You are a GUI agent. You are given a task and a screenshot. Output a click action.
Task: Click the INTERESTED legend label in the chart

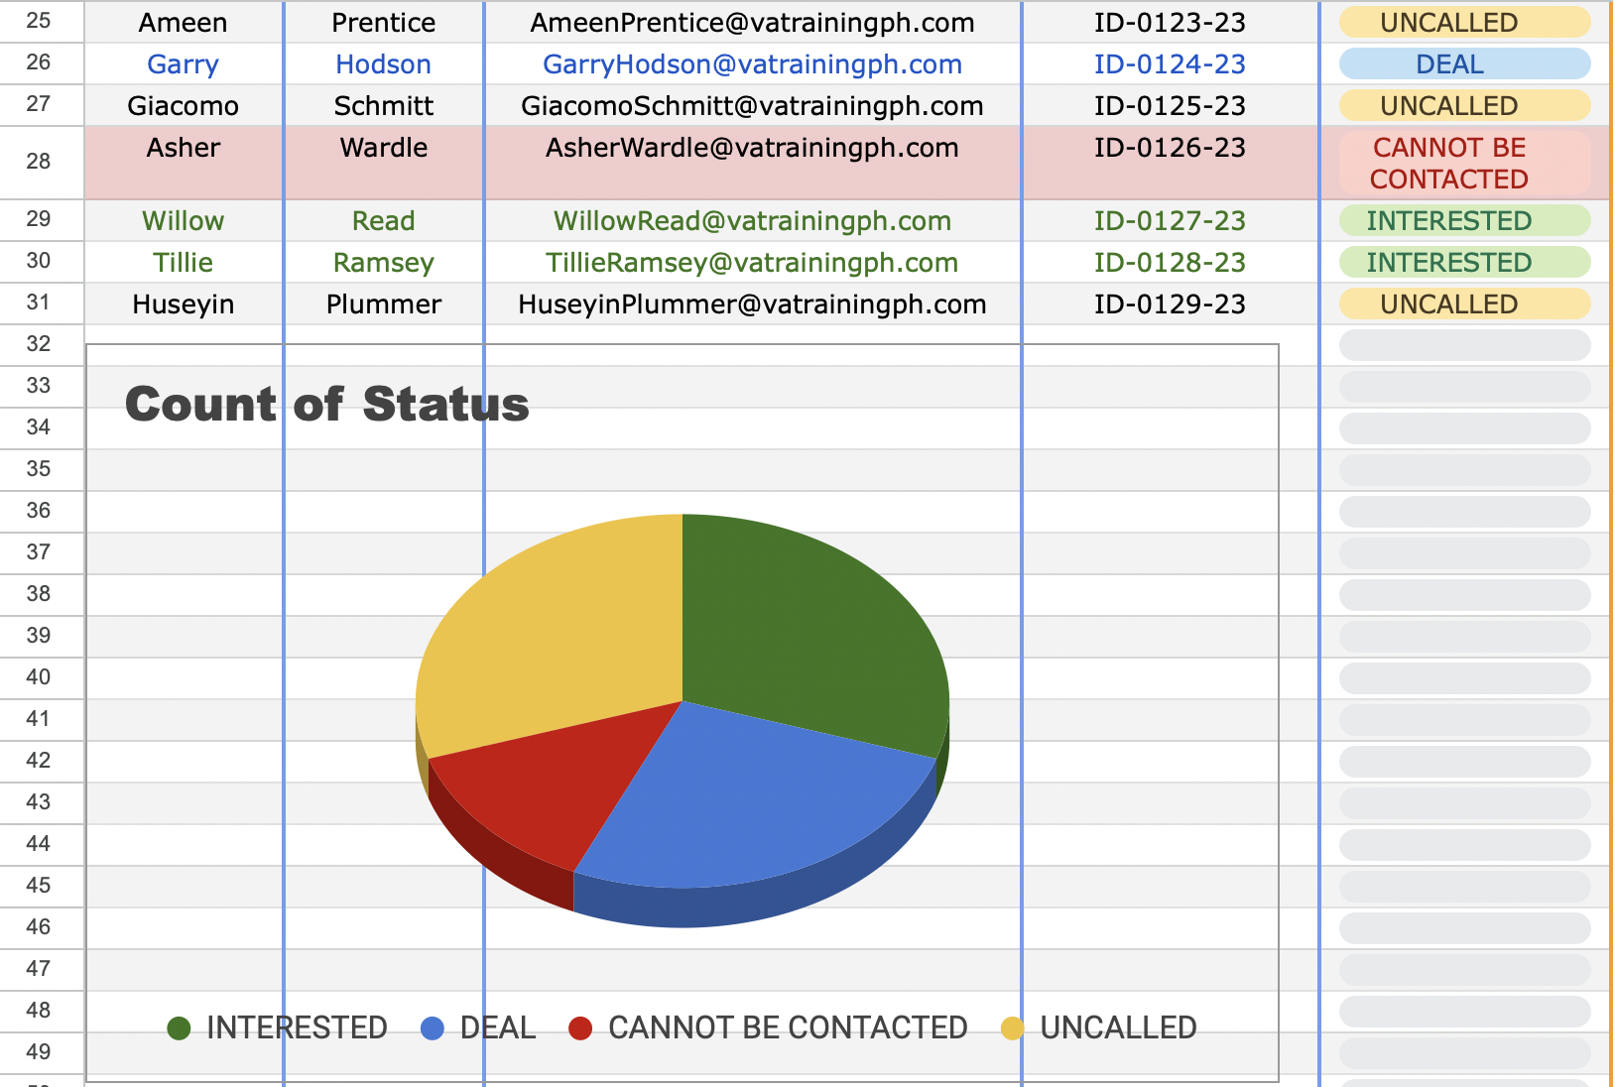click(x=297, y=1028)
